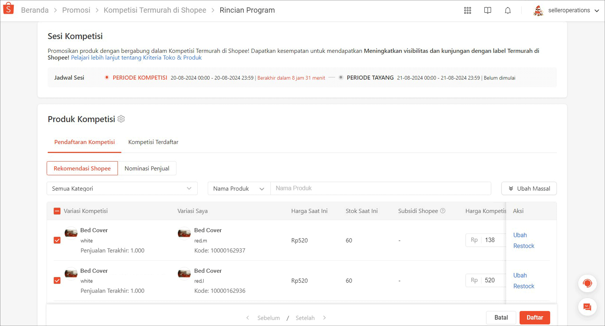Open the Pelajari lebih lanjut criteria link
This screenshot has width=605, height=326.
tap(136, 58)
